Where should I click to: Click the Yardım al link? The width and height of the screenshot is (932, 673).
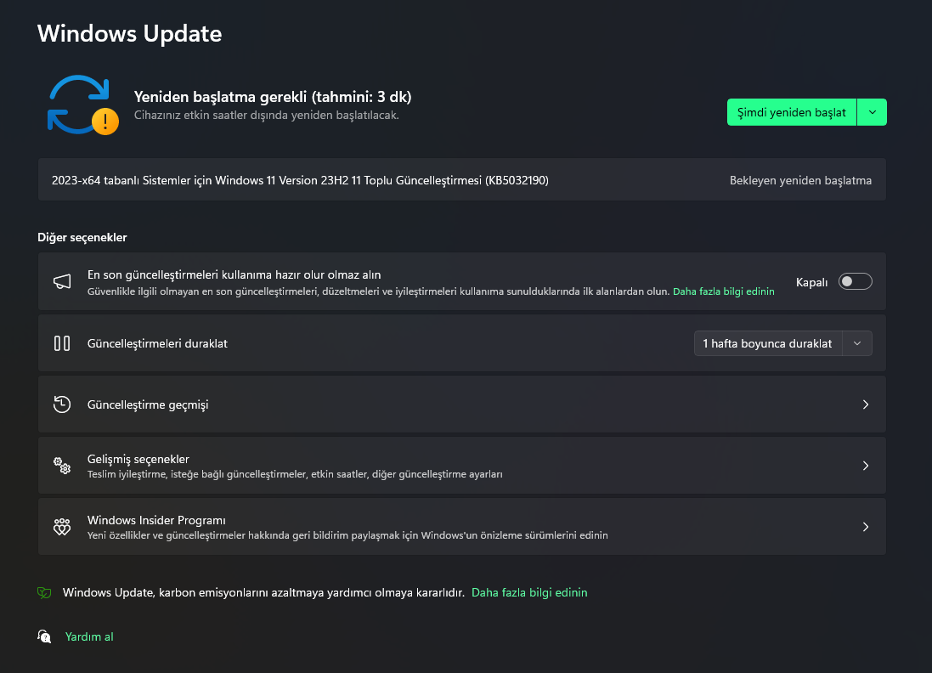pyautogui.click(x=89, y=636)
